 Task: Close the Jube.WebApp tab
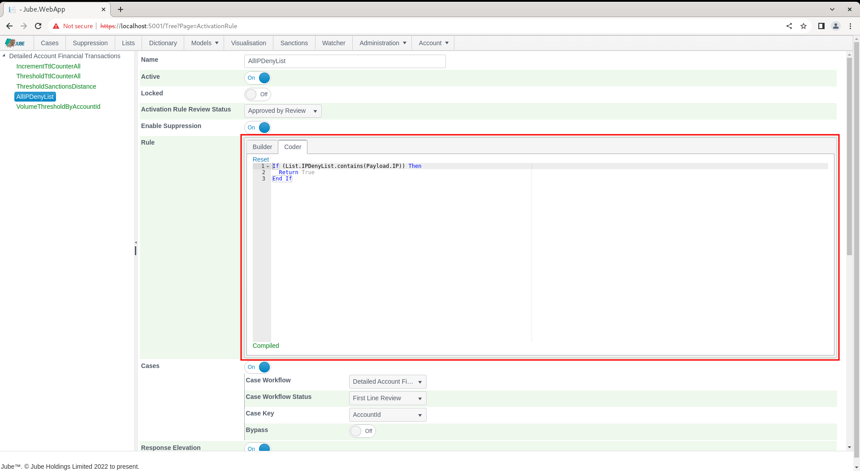[x=103, y=9]
